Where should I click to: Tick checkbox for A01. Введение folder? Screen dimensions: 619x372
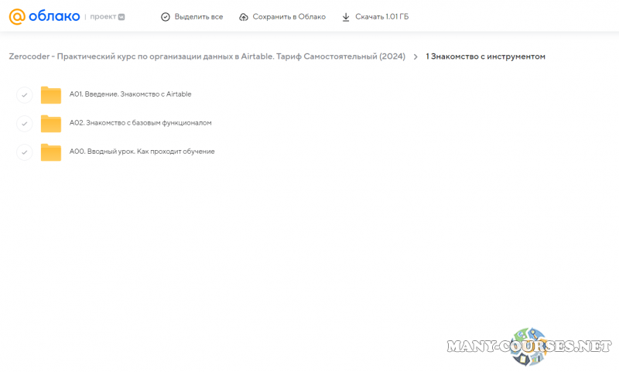(25, 95)
